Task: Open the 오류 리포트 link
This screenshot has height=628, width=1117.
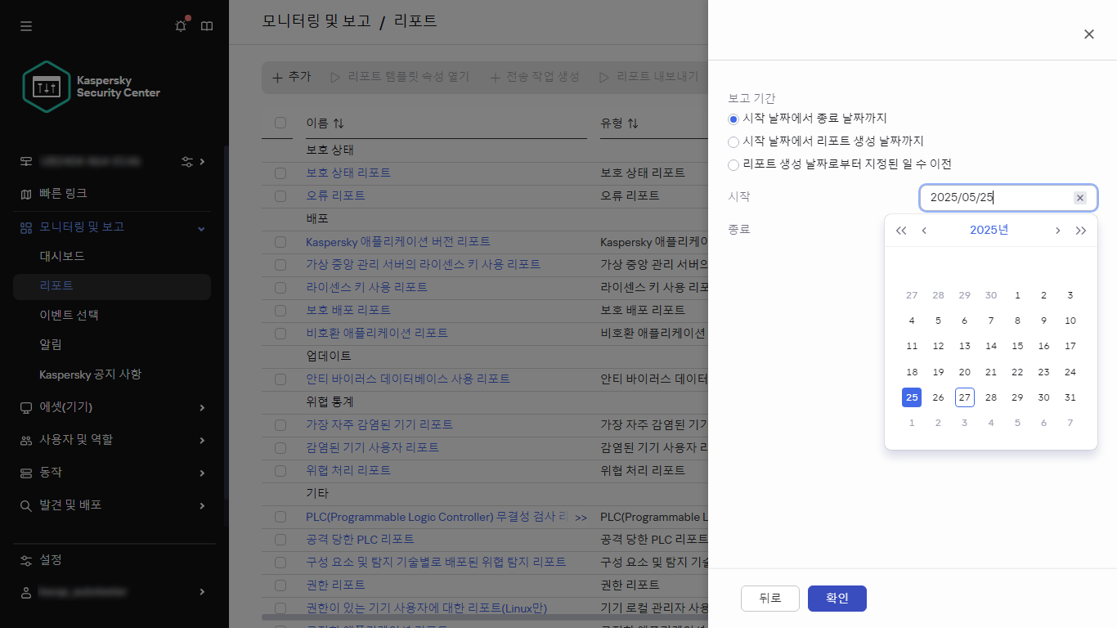Action: (x=336, y=195)
